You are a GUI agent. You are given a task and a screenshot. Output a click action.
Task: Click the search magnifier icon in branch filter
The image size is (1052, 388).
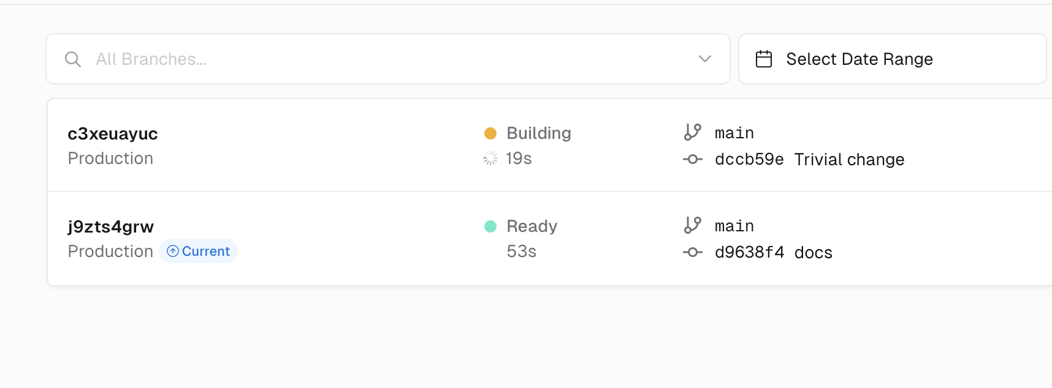coord(73,59)
